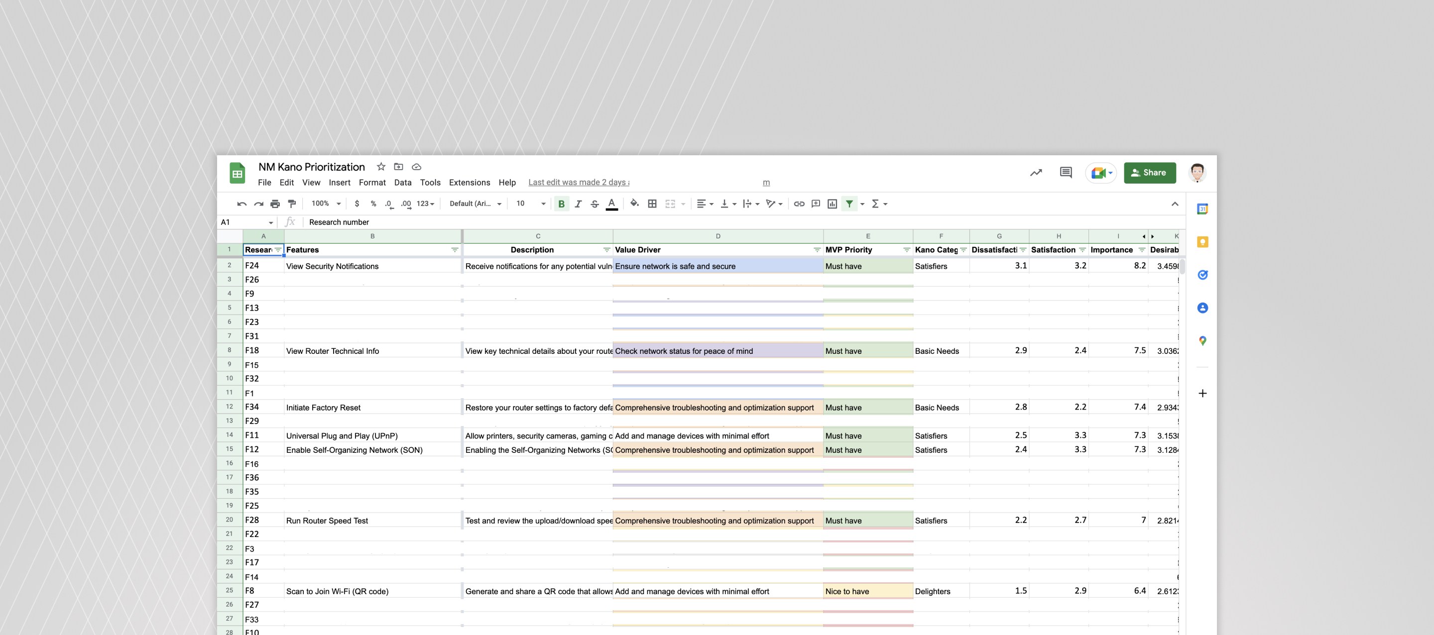Click the insert chart icon
This screenshot has height=635, width=1434.
click(x=832, y=204)
